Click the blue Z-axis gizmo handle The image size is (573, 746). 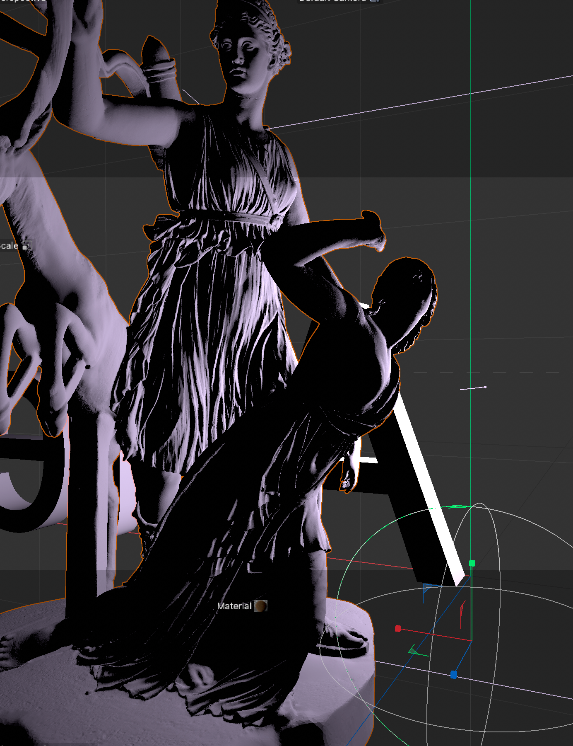pyautogui.click(x=453, y=675)
